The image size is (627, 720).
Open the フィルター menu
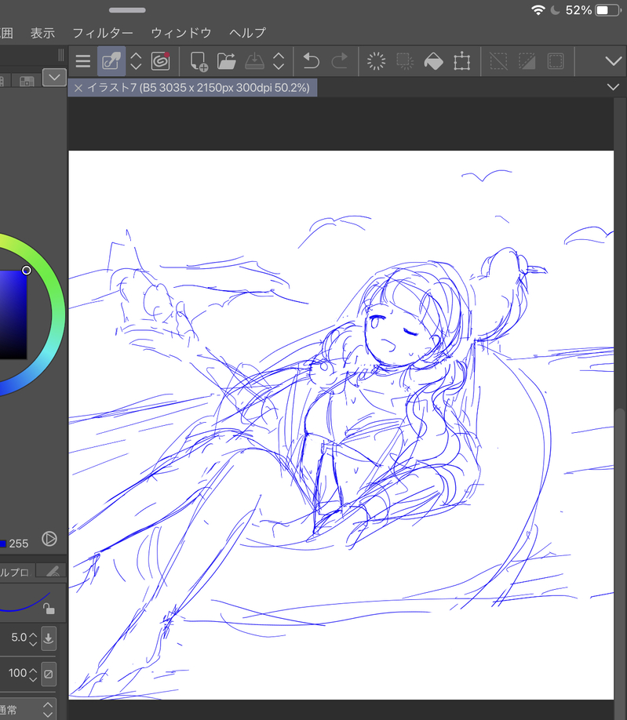103,33
